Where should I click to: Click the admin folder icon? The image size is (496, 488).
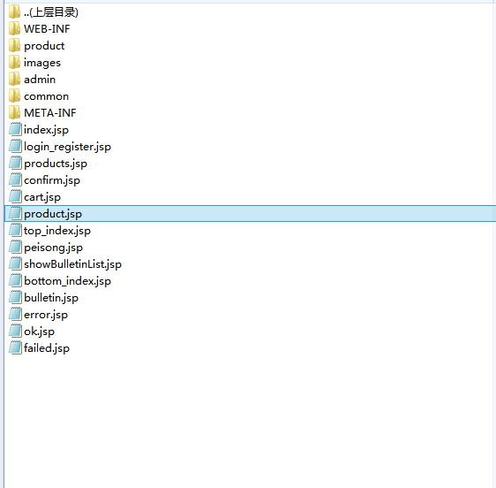pyautogui.click(x=14, y=80)
